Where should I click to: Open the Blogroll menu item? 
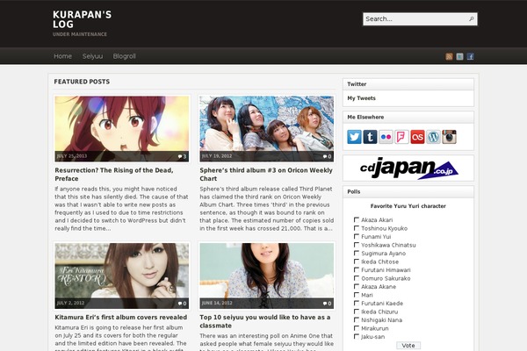point(125,56)
